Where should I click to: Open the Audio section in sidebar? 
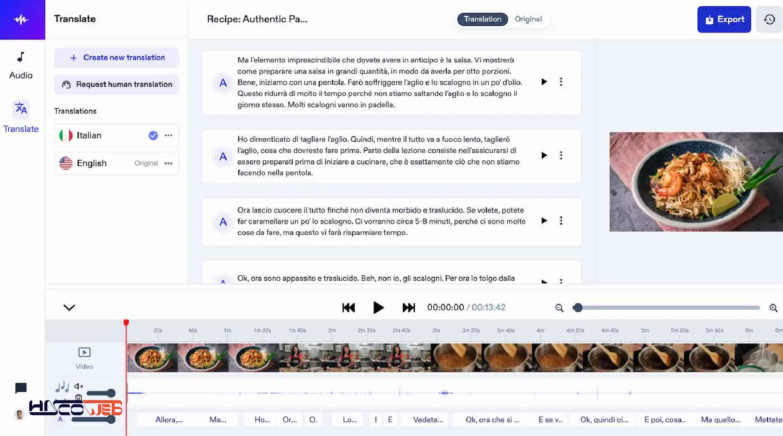click(21, 66)
